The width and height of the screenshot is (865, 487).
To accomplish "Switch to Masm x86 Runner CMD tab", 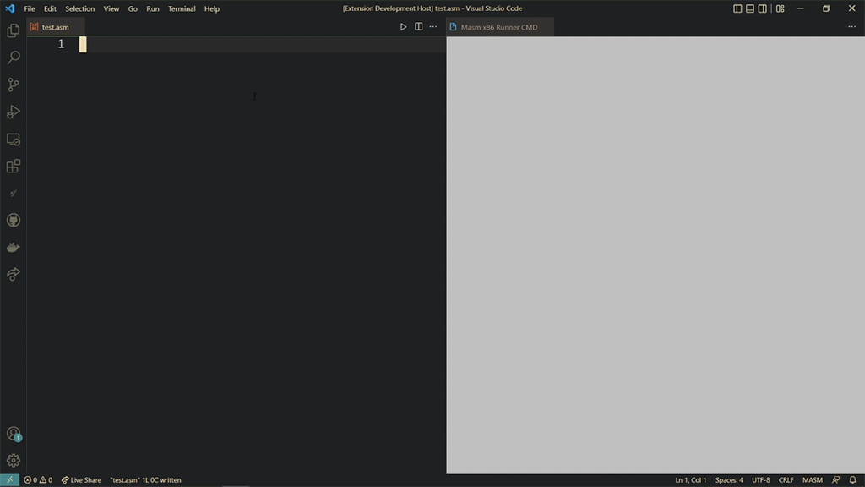I will click(498, 27).
